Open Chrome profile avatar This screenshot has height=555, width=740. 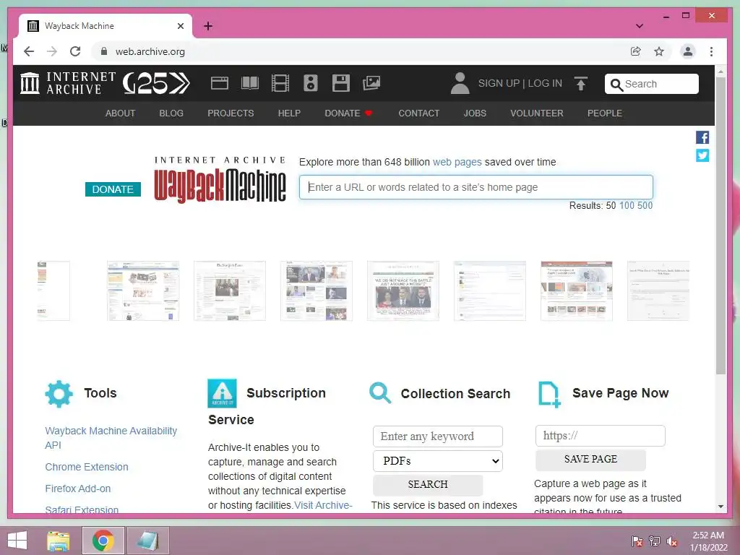[688, 51]
